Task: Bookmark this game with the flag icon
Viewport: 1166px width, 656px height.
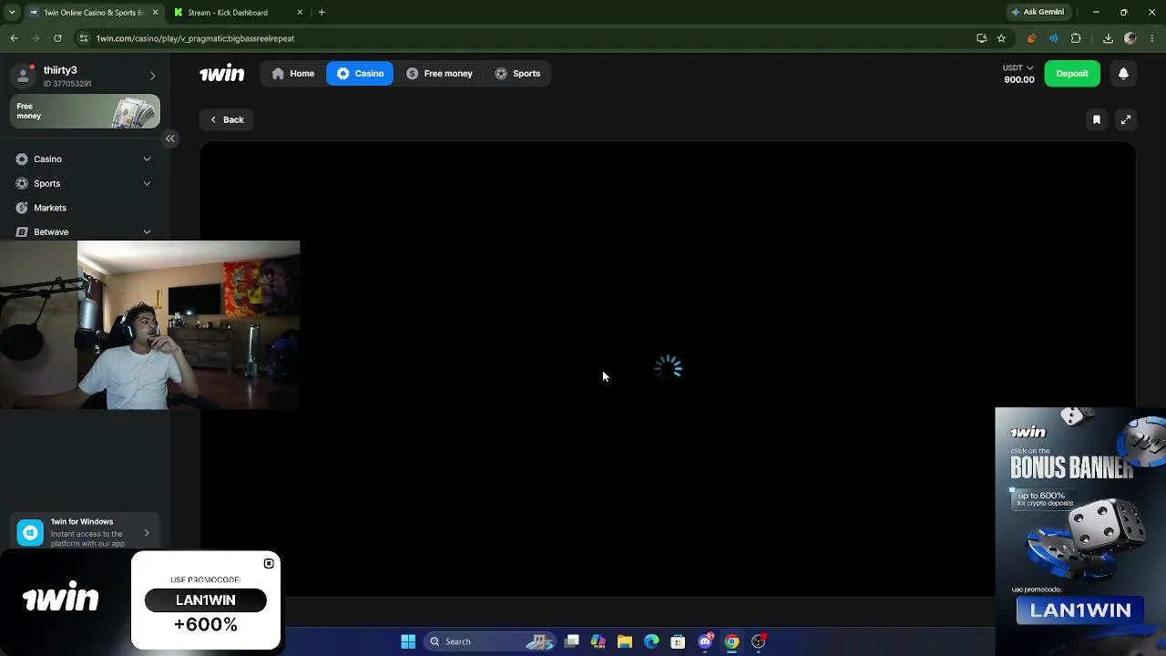Action: click(x=1097, y=119)
